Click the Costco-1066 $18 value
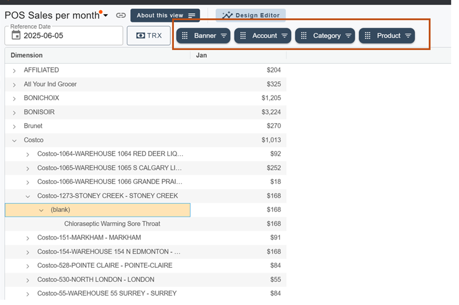Screen dimensions: 459x305 tap(275, 182)
